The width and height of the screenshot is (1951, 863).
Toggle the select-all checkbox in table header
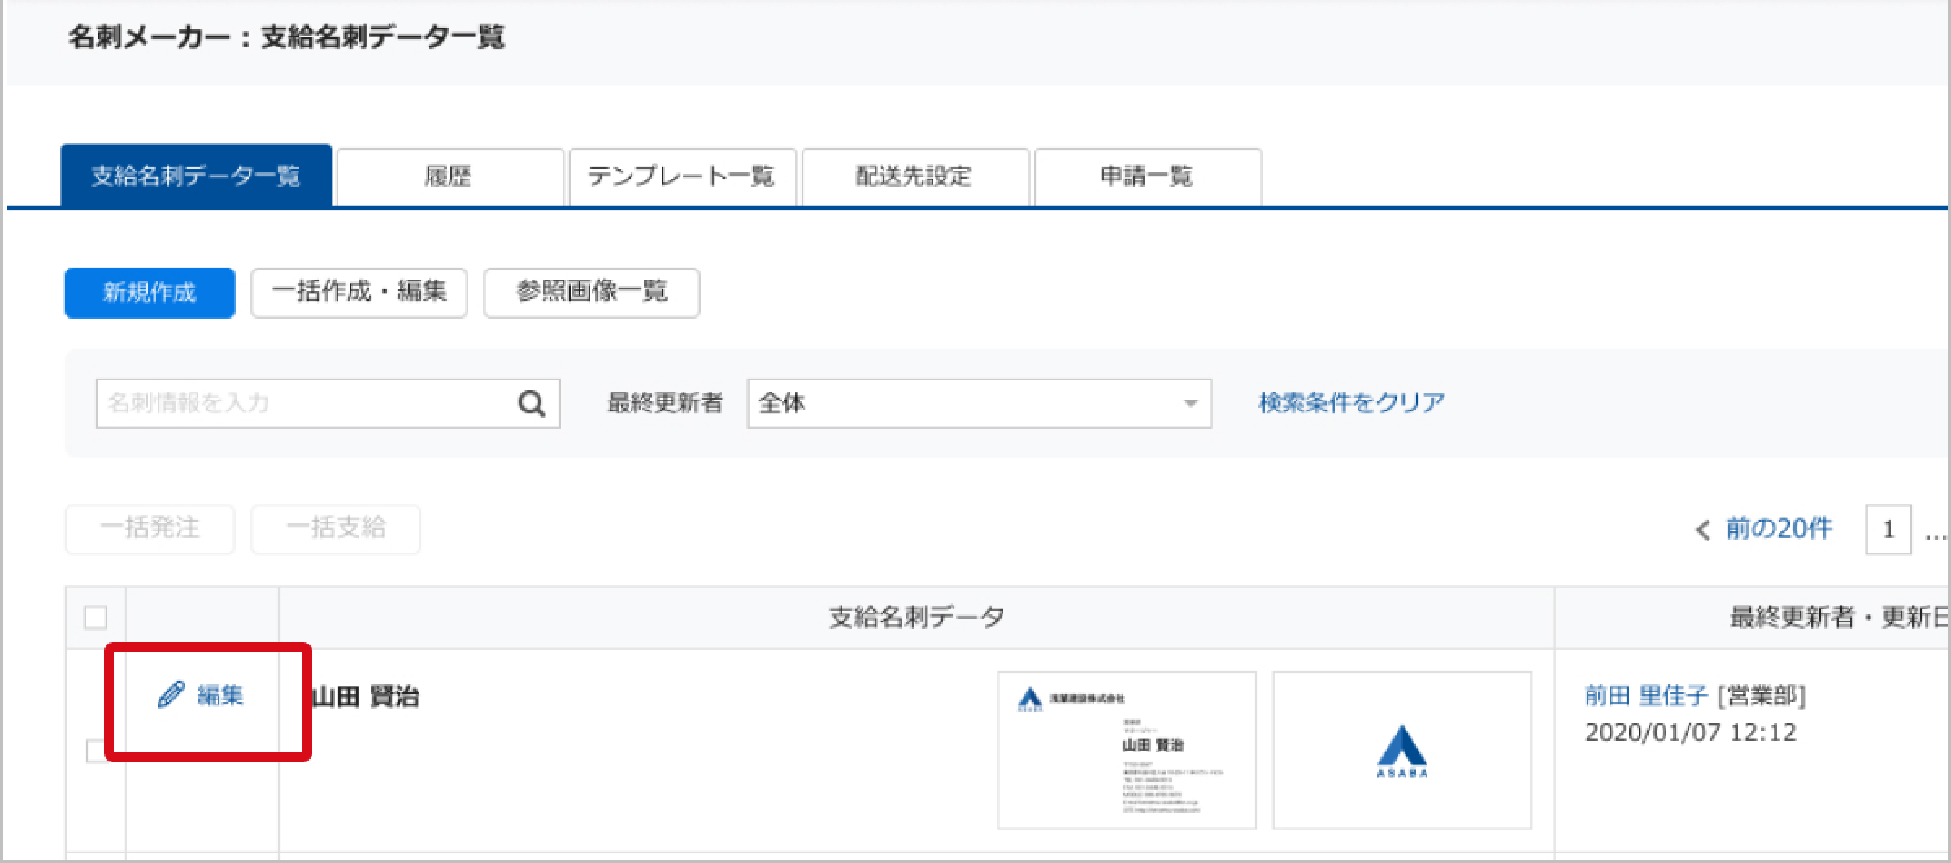coord(96,618)
